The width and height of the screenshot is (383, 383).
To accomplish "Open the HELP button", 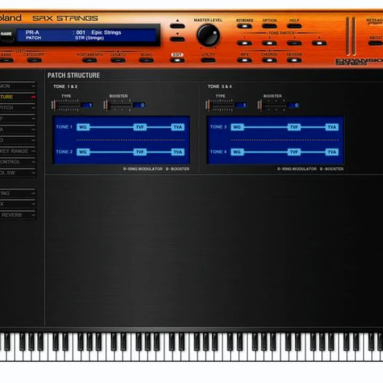I will (294, 26).
